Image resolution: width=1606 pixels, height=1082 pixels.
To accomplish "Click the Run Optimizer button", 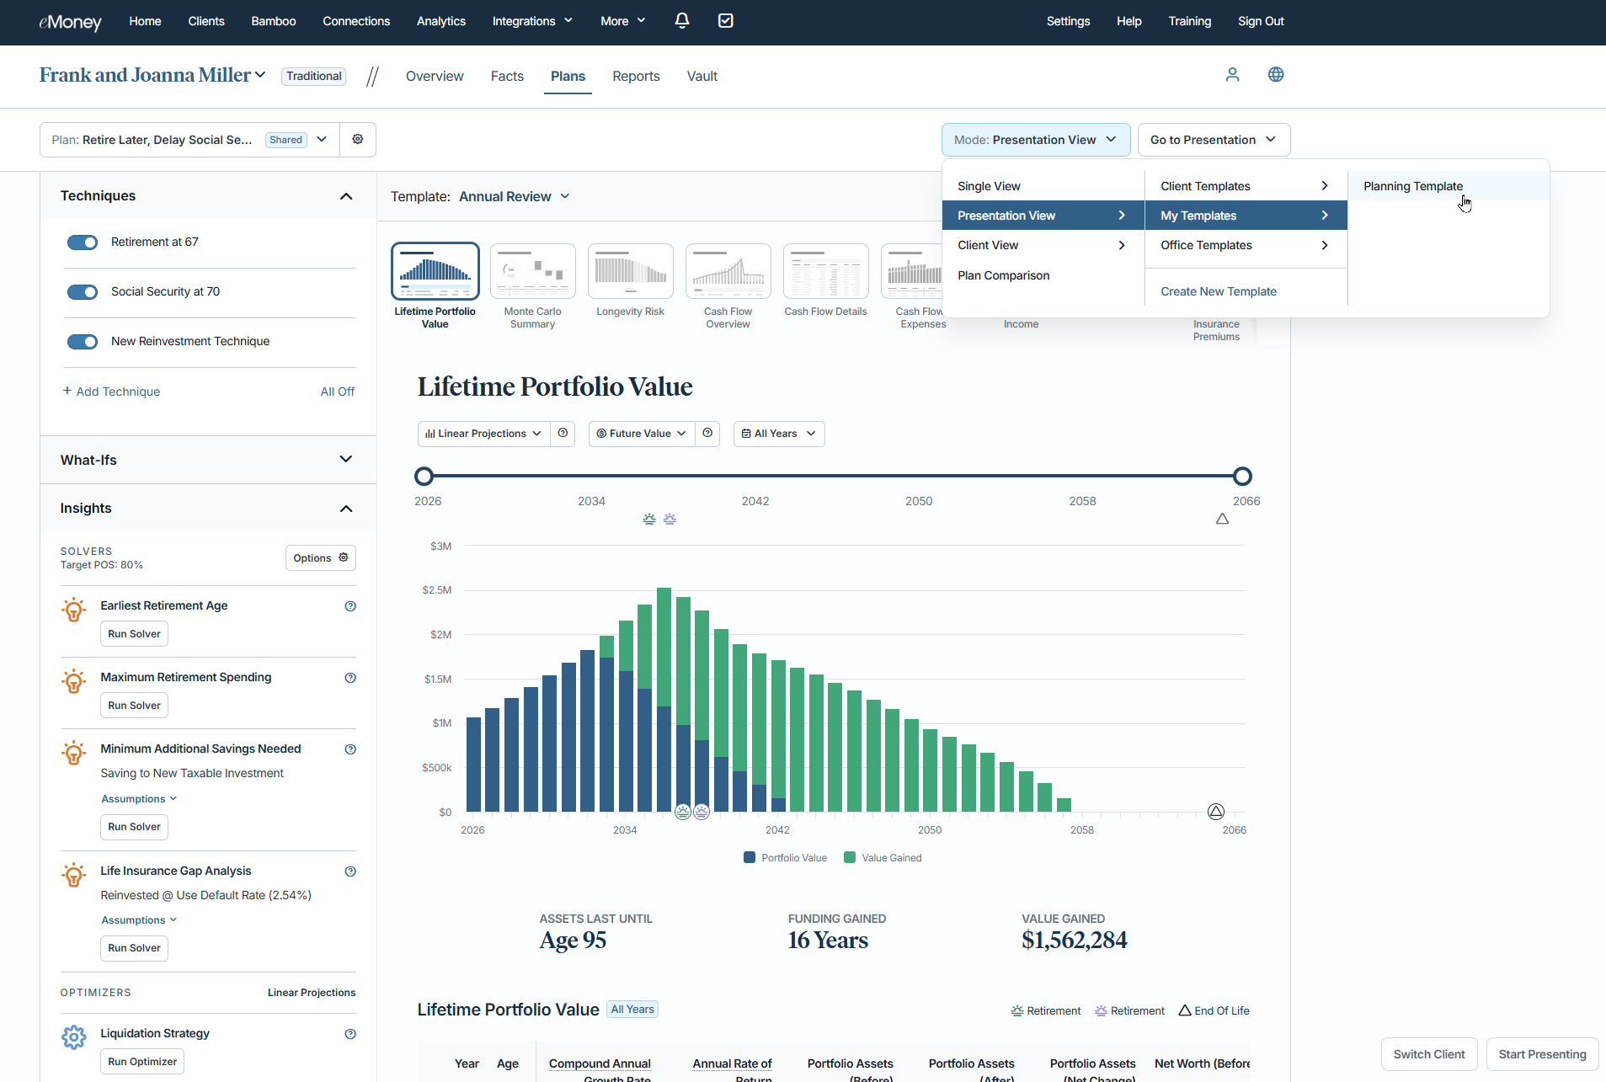I will (141, 1061).
